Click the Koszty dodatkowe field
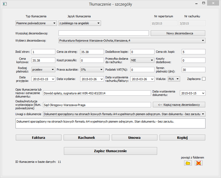The height and width of the screenshot is (178, 221). point(193,60)
